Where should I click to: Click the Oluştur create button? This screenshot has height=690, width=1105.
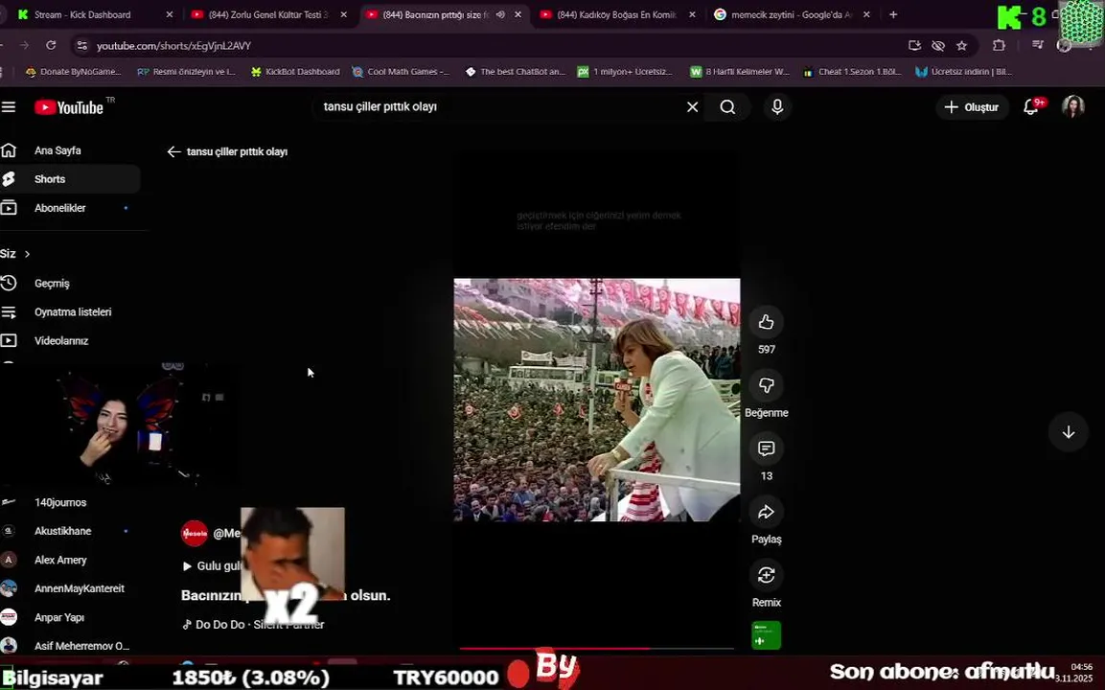pyautogui.click(x=972, y=107)
